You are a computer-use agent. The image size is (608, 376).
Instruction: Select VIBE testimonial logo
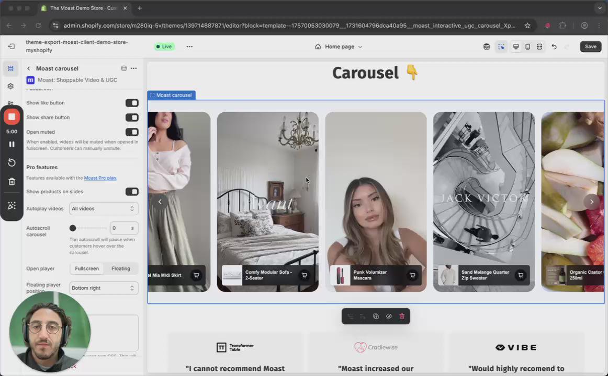click(516, 347)
